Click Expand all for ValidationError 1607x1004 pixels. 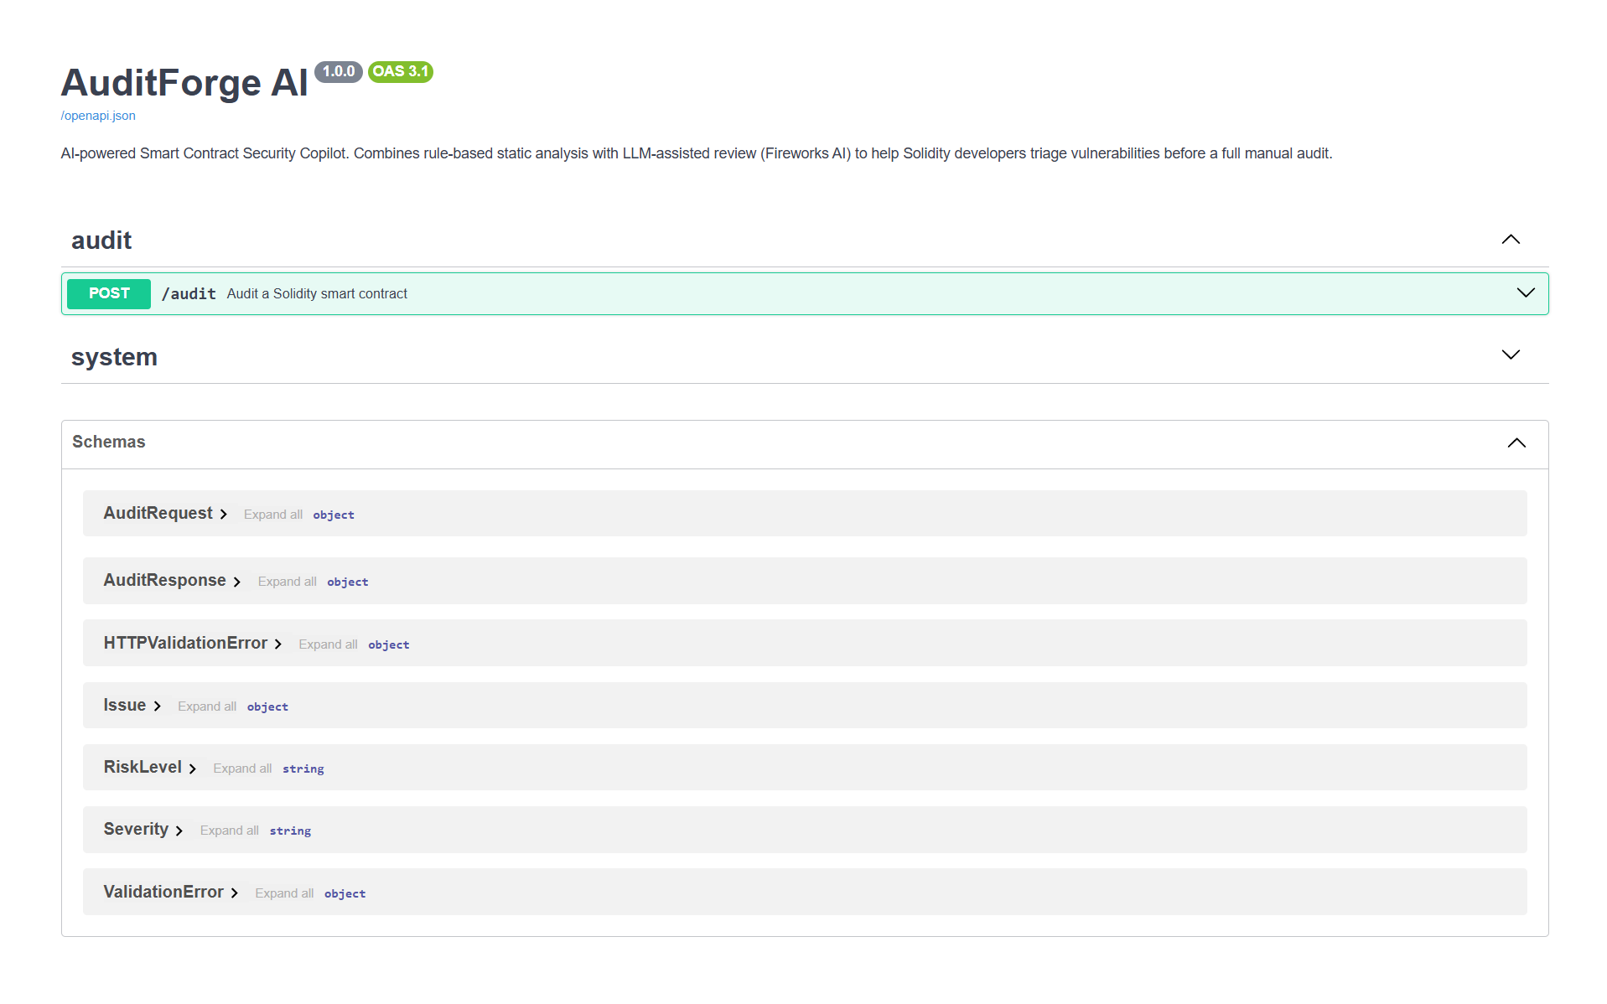click(284, 893)
